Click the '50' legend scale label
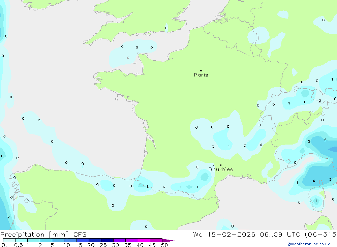The width and height of the screenshot is (337, 247). [165, 245]
